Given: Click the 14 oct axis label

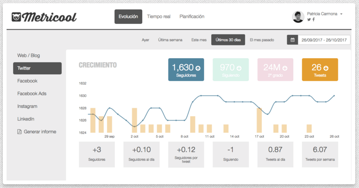Looking at the screenshot, I should (x=235, y=136).
